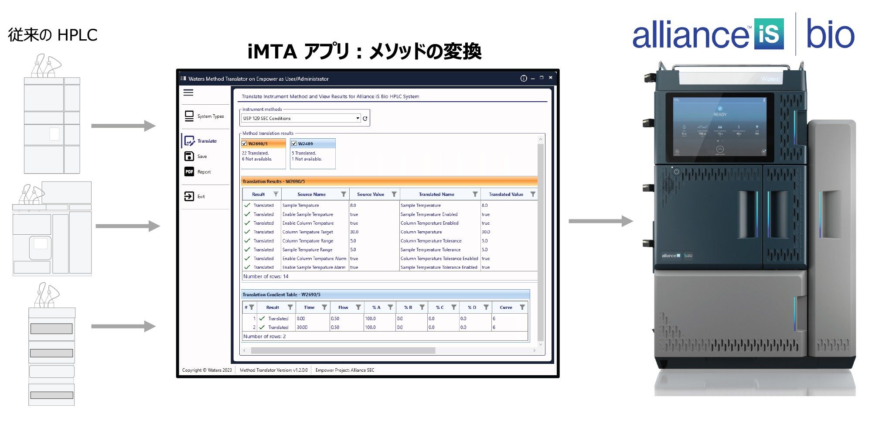
Task: Click the scroll left arrow at the bottom
Action: (244, 350)
